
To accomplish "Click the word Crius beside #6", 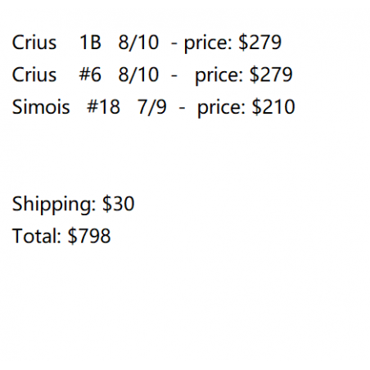I will coord(34,74).
